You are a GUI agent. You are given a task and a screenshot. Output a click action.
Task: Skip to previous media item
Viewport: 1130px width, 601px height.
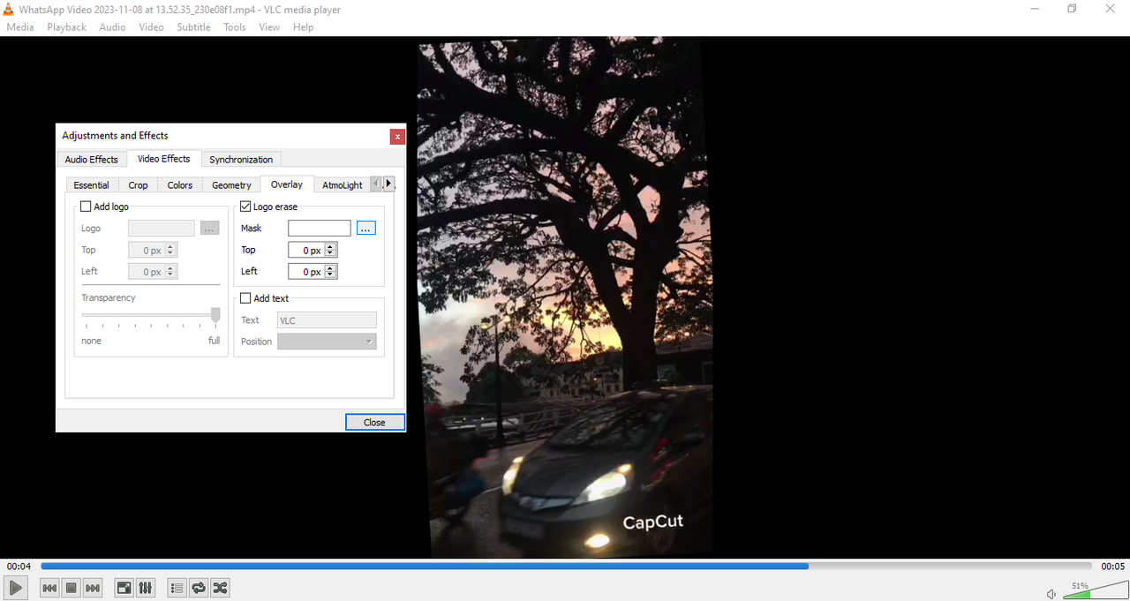pyautogui.click(x=49, y=588)
